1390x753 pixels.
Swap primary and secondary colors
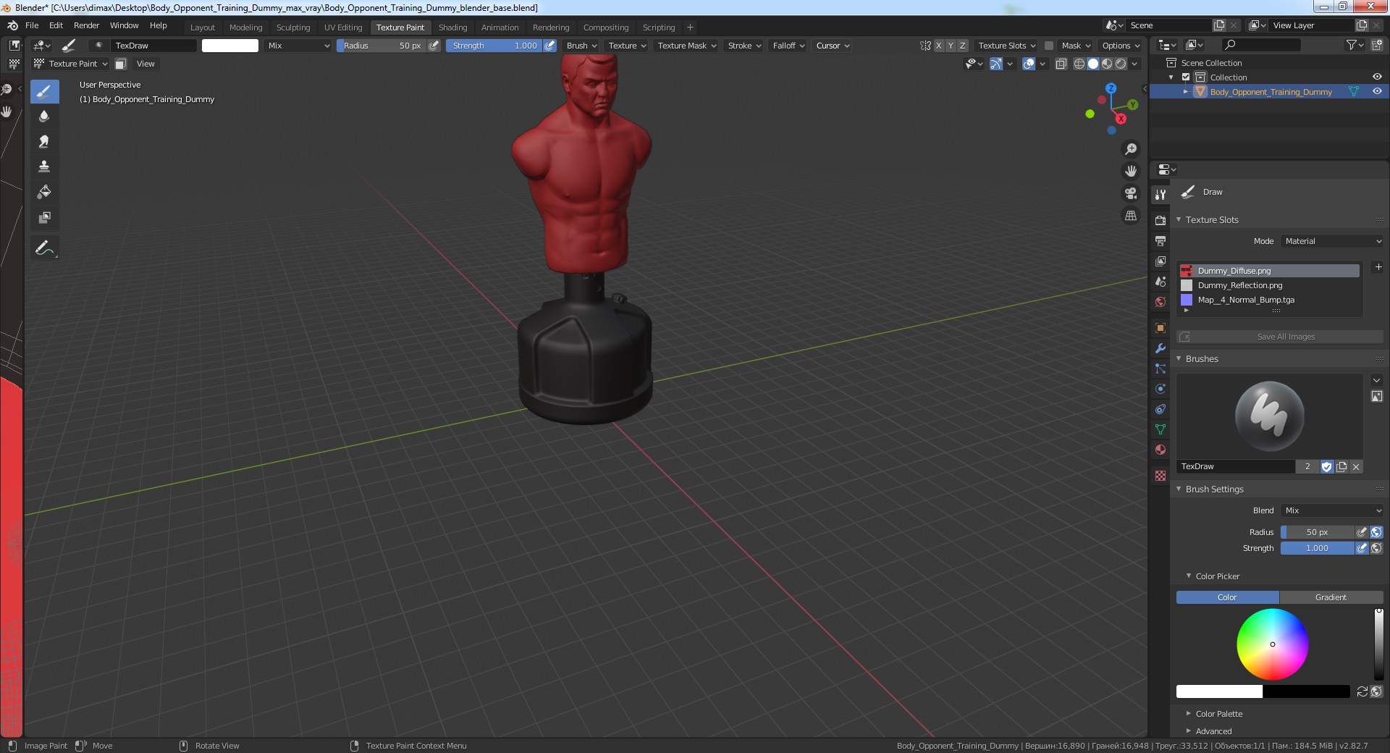click(1362, 691)
